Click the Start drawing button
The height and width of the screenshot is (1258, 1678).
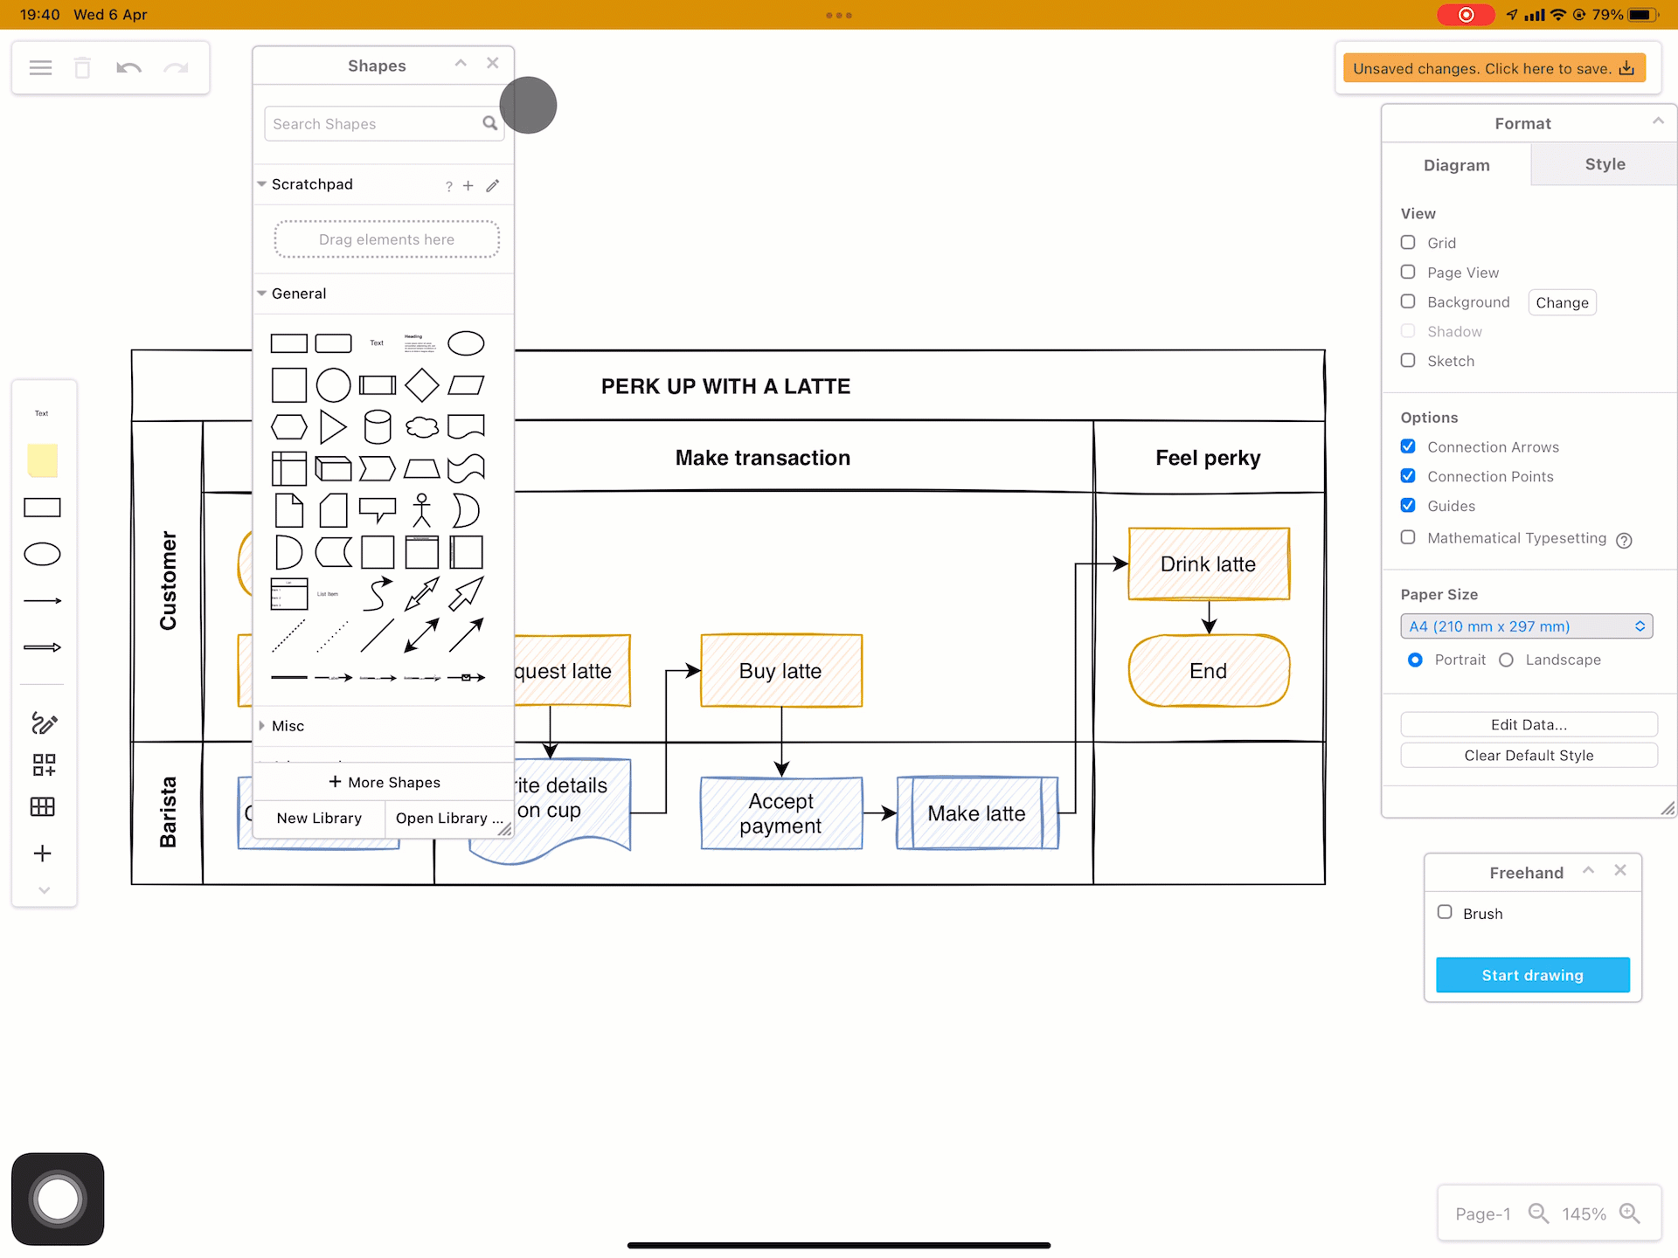(x=1532, y=975)
